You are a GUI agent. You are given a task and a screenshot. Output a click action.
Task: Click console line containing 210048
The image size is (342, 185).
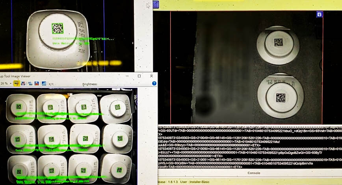coord(250,127)
